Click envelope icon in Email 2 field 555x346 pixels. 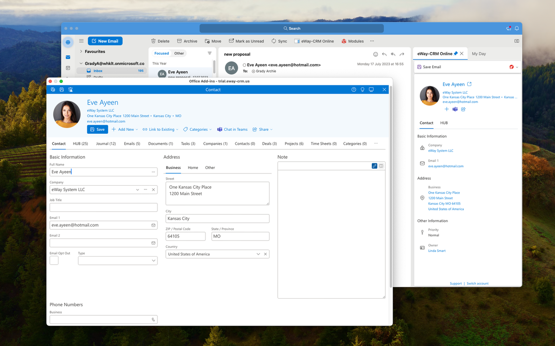coord(153,243)
